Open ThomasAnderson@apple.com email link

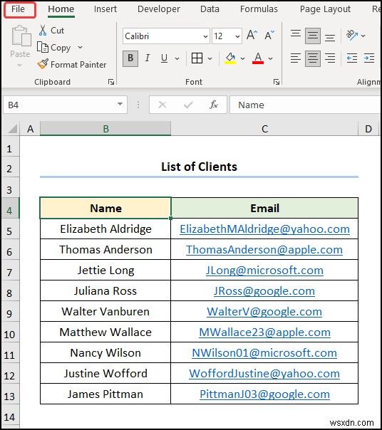264,250
